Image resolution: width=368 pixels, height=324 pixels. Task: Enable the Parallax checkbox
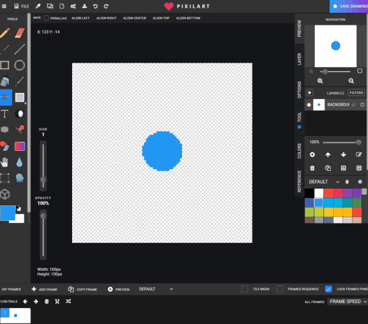pyautogui.click(x=46, y=18)
